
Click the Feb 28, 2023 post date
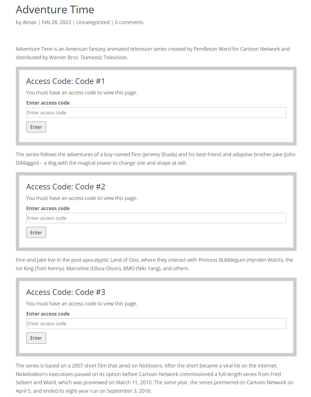[56, 22]
